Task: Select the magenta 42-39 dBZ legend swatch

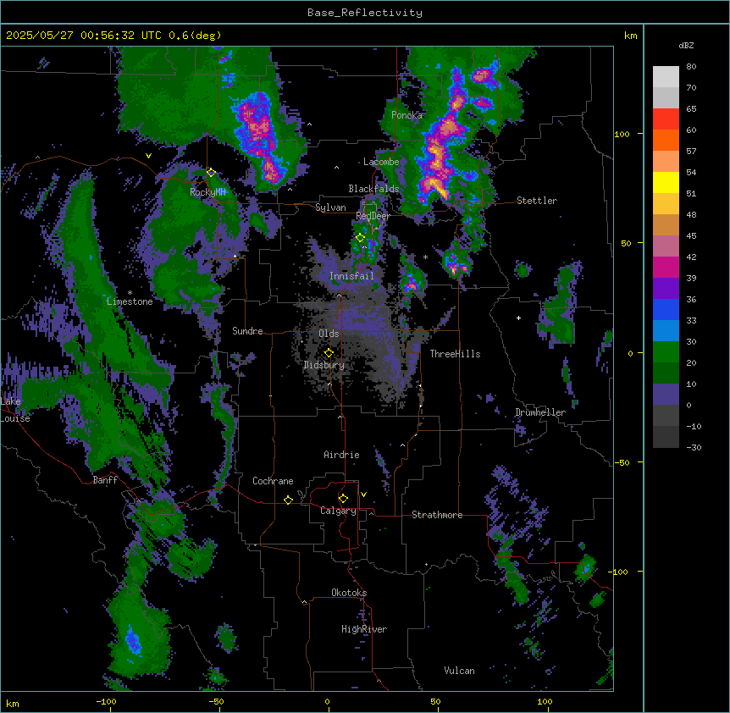Action: (x=666, y=267)
